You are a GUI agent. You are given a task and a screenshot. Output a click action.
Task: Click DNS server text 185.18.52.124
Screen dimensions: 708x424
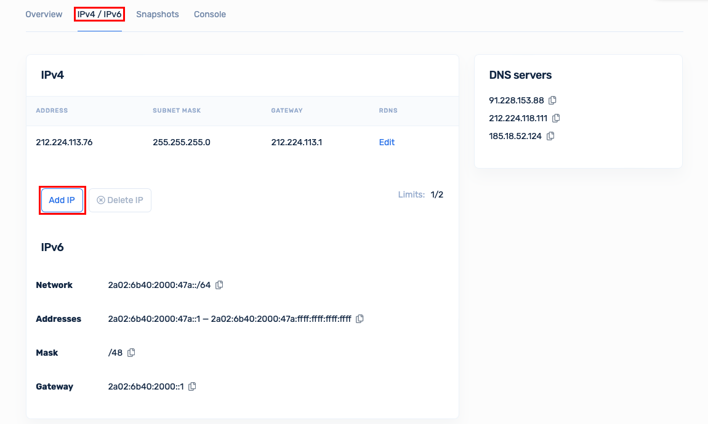point(515,136)
